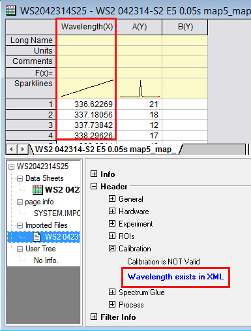Select cell with value 336.62269

pyautogui.click(x=87, y=104)
